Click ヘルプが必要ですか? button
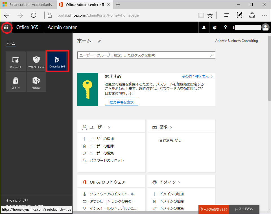Screen dimensions: 271x214 [x=214, y=209]
